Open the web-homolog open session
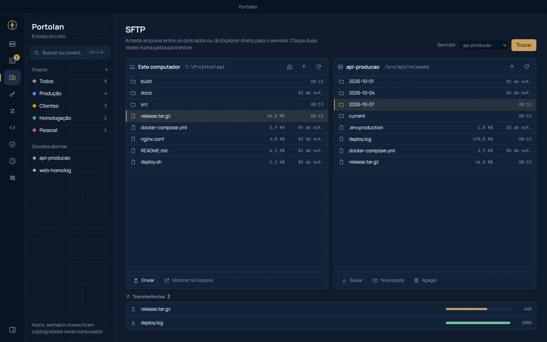 click(70, 170)
